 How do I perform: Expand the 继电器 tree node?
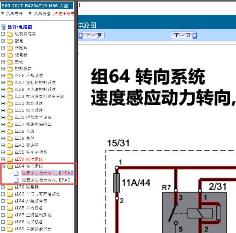(3, 55)
